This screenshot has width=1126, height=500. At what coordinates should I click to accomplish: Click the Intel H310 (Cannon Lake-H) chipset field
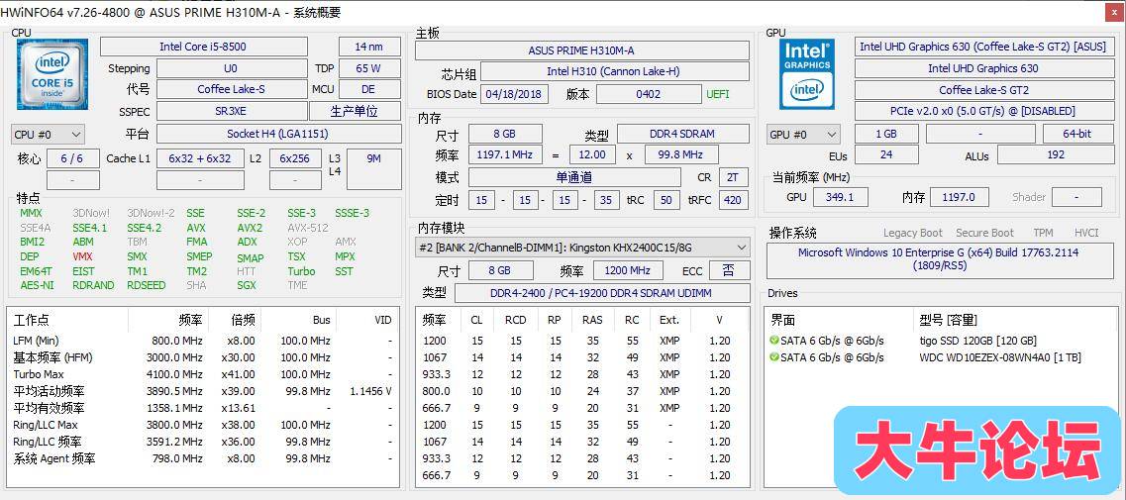pos(614,72)
